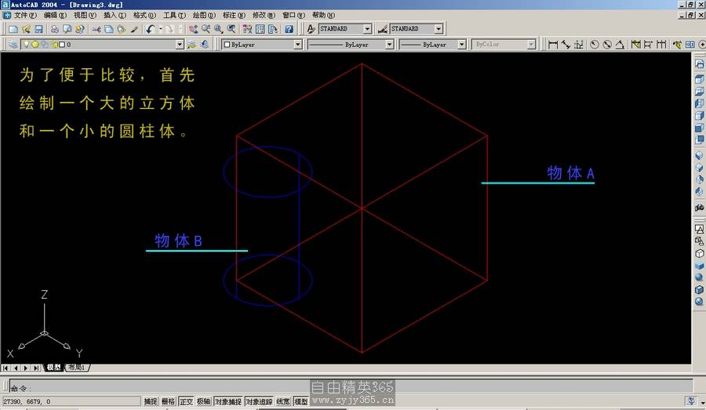Expand the layer list dropdown

[180, 45]
